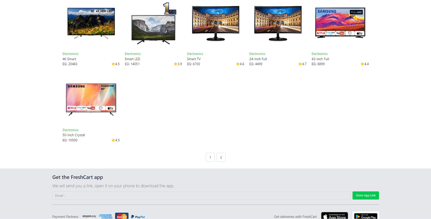Click the star rating icon beside 4.7
431x219 pixels.
[x=300, y=64]
